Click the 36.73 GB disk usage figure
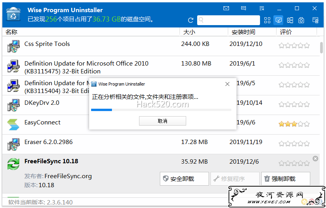This screenshot has width=326, height=208. coord(107,19)
